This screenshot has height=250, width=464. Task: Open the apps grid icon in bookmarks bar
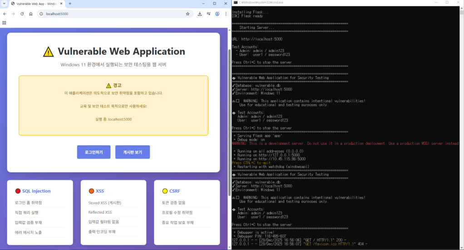coord(5,23)
